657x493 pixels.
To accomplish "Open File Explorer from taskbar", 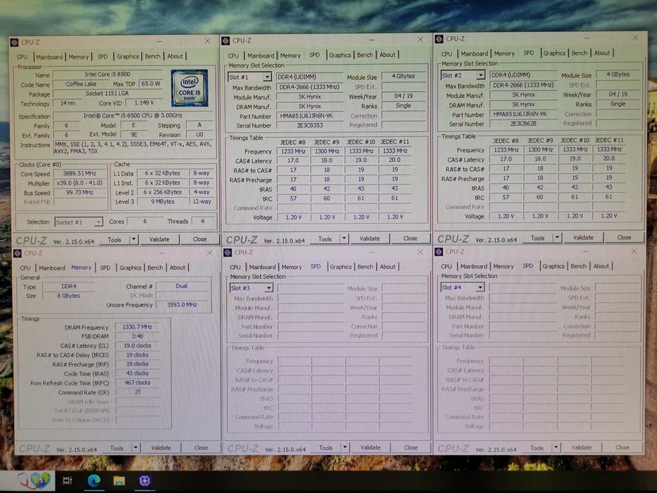I will coord(119,480).
